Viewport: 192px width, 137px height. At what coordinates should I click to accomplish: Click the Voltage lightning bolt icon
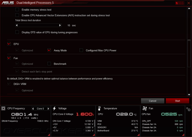pyautogui.click(x=54, y=108)
